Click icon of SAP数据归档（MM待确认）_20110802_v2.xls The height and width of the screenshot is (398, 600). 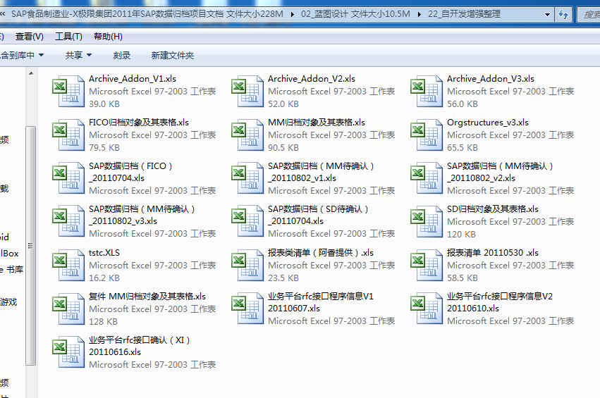click(427, 178)
